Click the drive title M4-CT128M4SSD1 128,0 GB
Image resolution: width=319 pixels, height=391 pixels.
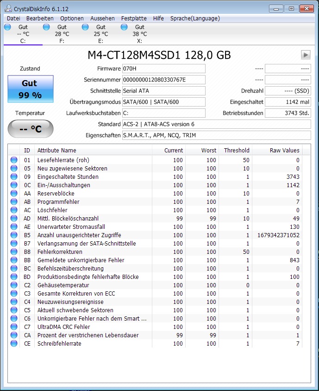pos(159,55)
